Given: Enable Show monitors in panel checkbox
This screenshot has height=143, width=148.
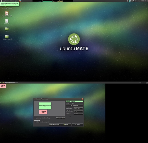Looking at the screenshot, I should pyautogui.click(x=42, y=122).
